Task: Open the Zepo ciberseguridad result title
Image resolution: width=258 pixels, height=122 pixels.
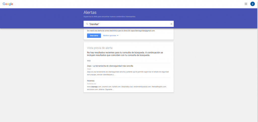Action: (110, 66)
